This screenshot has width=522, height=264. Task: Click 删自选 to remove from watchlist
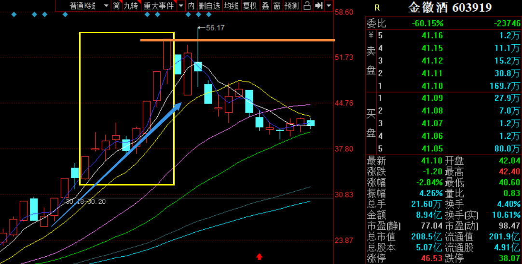coord(209,6)
